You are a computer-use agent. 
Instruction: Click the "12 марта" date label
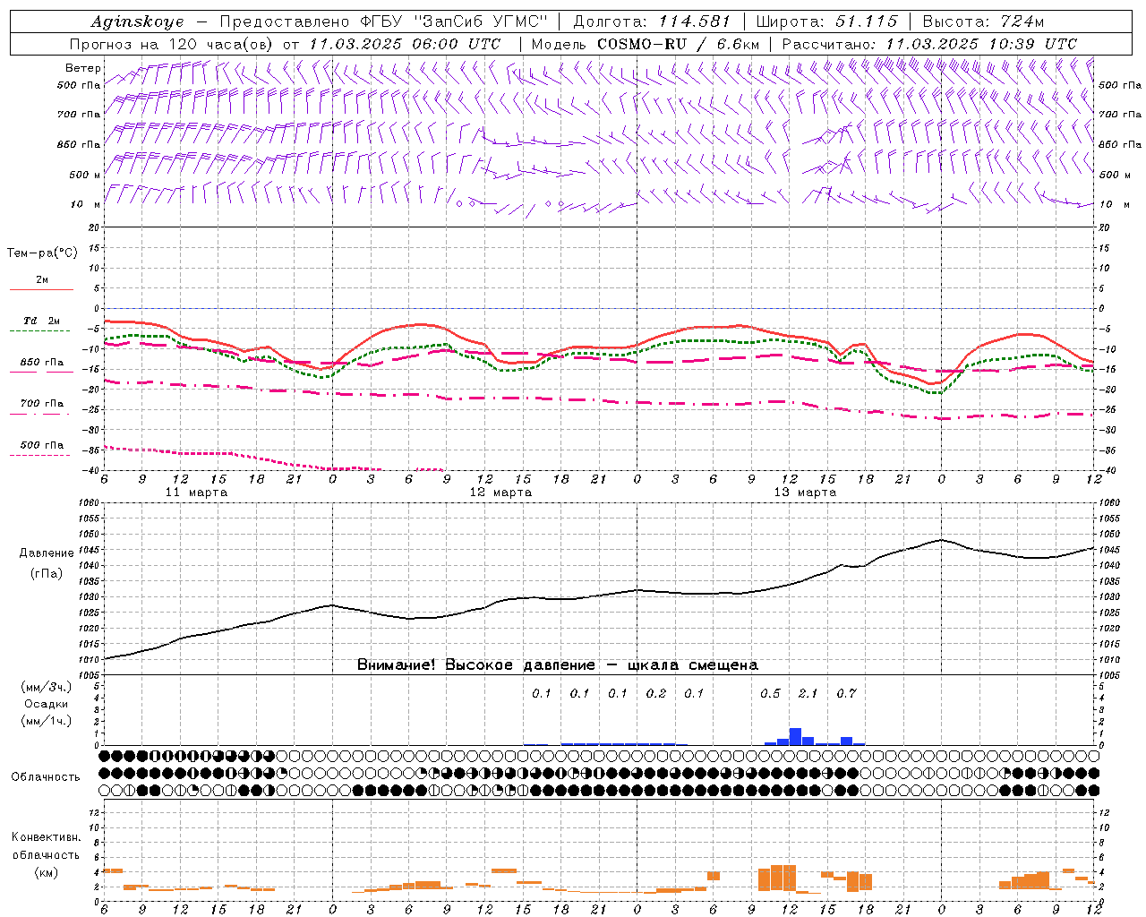click(x=500, y=493)
